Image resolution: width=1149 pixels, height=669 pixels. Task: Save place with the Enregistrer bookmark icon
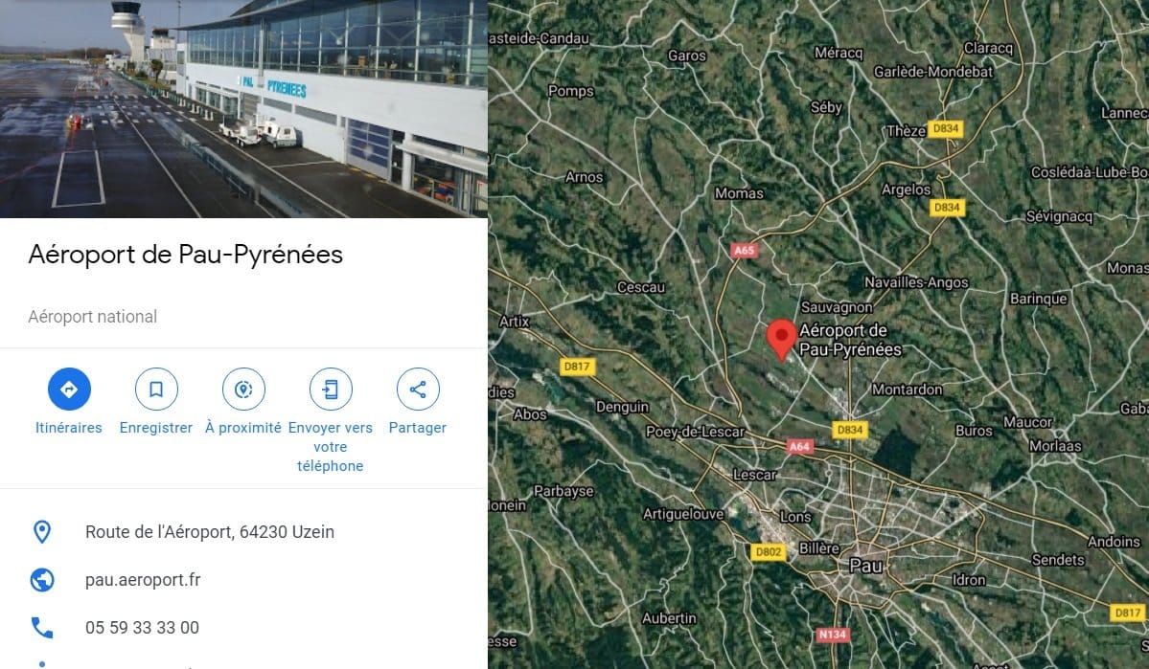(156, 389)
